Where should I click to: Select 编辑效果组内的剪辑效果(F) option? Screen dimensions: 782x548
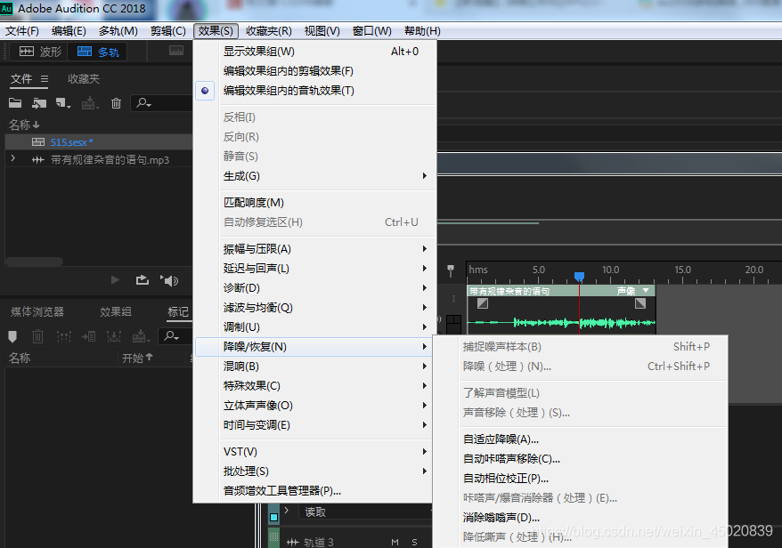(315, 71)
